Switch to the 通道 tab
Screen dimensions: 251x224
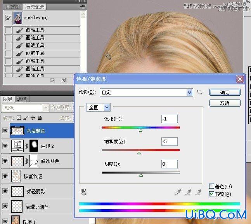coord(22,99)
